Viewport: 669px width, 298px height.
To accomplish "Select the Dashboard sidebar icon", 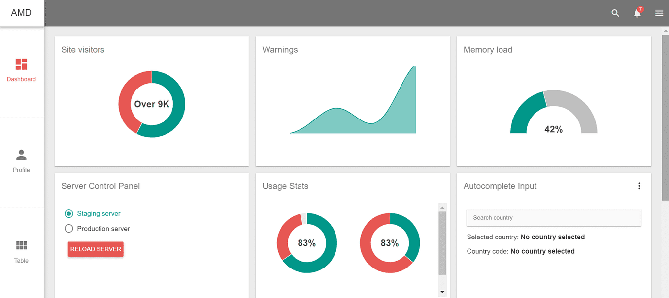I will [x=21, y=64].
